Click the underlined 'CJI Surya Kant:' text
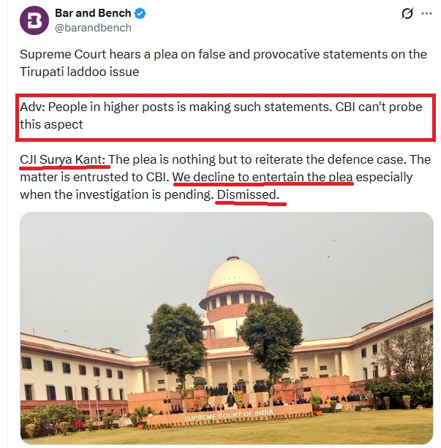Viewport: 441px width, 448px height. point(63,159)
